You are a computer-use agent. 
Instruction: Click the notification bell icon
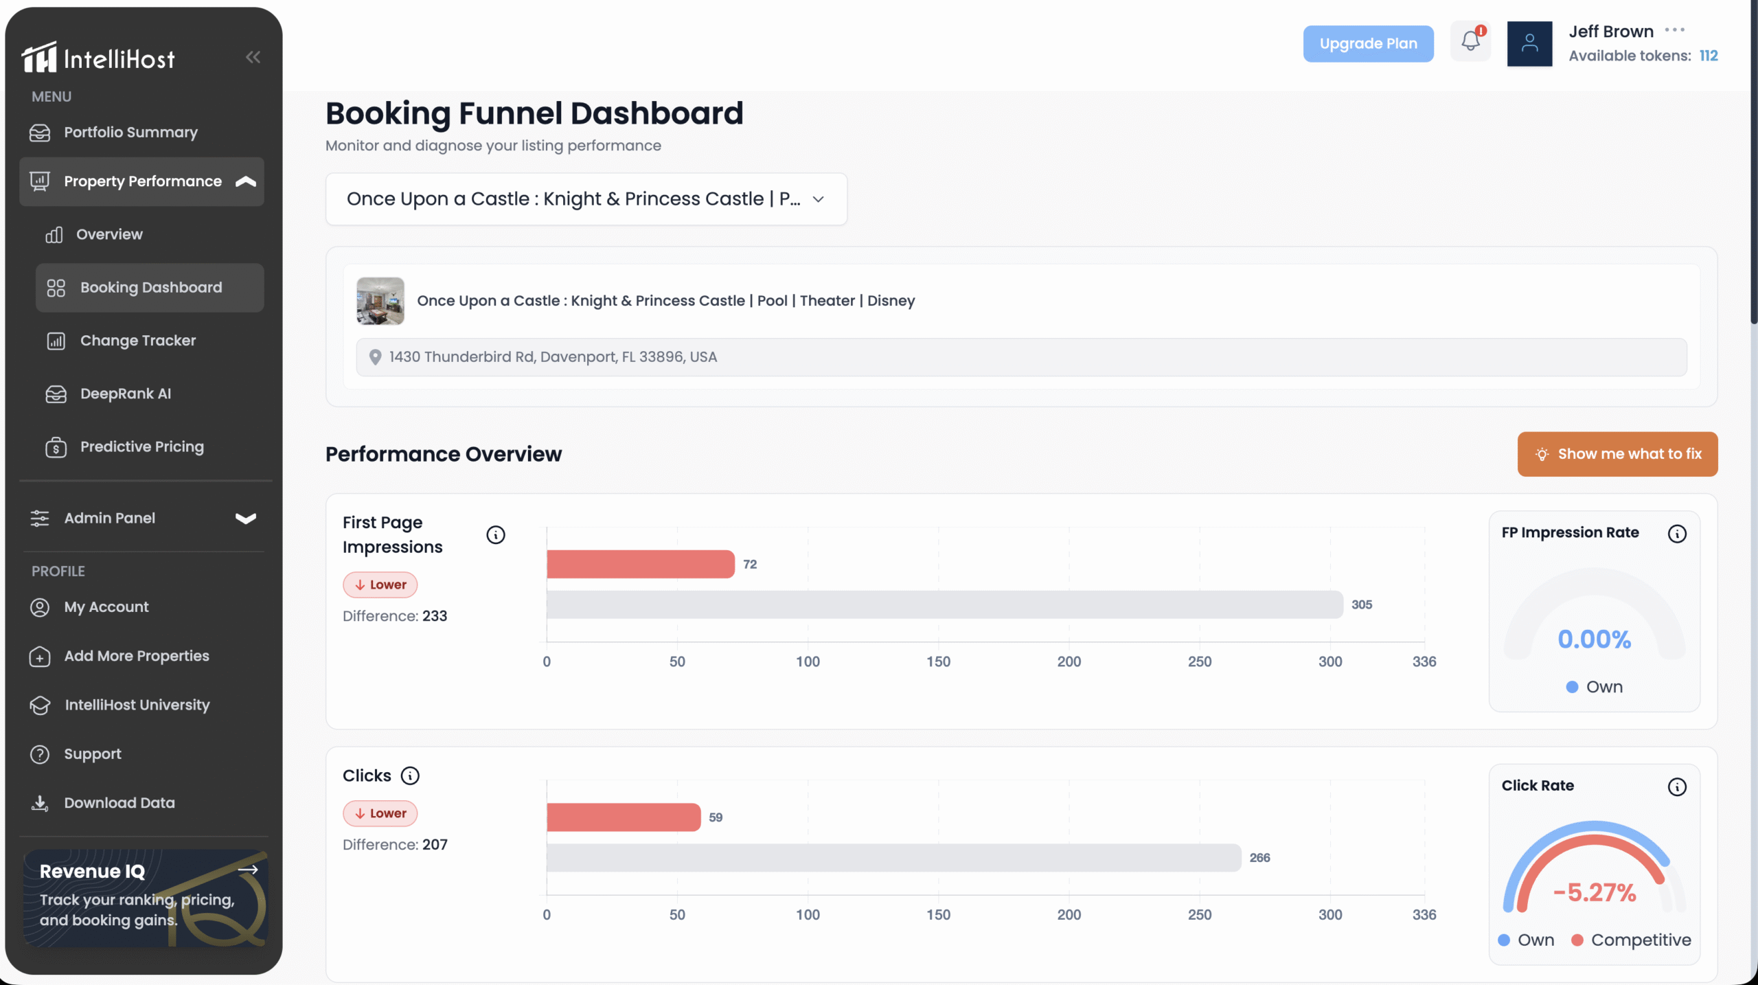(x=1470, y=42)
